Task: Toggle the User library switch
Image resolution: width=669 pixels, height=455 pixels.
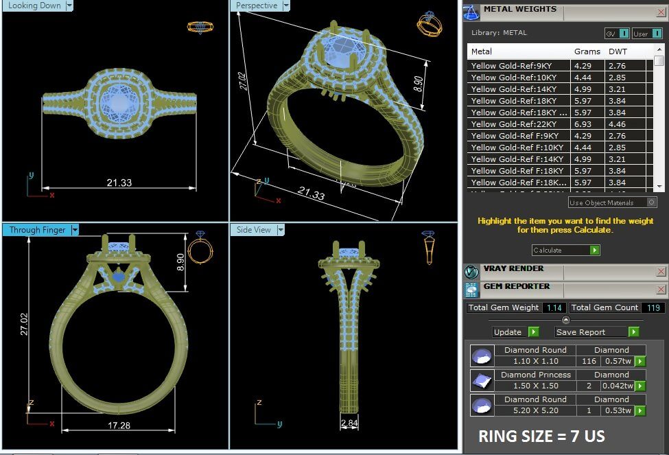Action: click(654, 33)
